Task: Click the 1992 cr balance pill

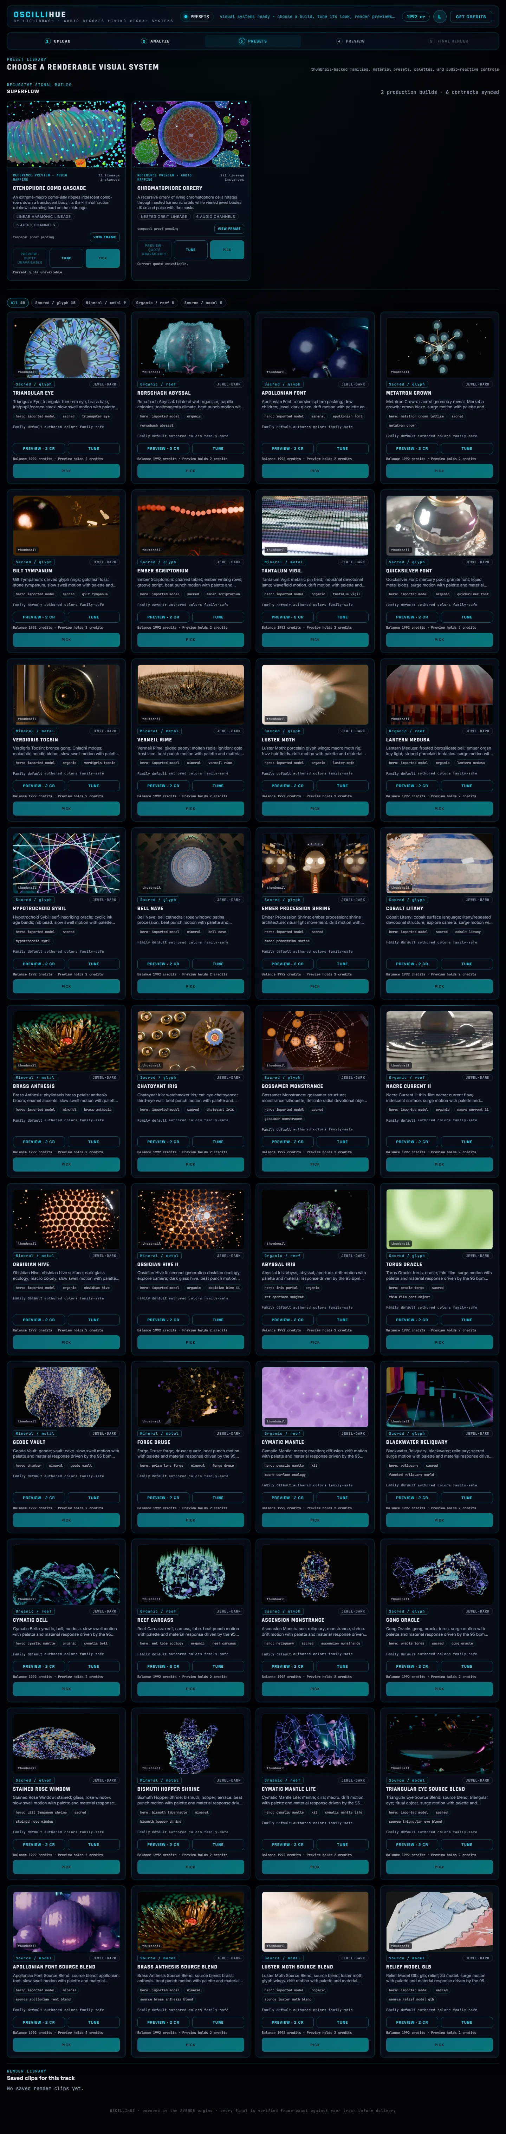Action: tap(415, 16)
